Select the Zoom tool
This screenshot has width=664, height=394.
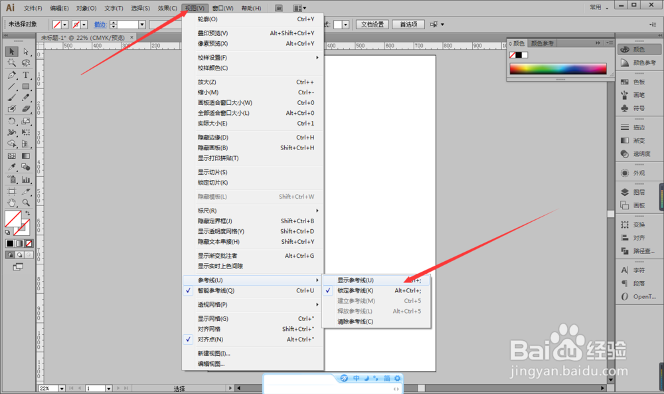[x=26, y=203]
